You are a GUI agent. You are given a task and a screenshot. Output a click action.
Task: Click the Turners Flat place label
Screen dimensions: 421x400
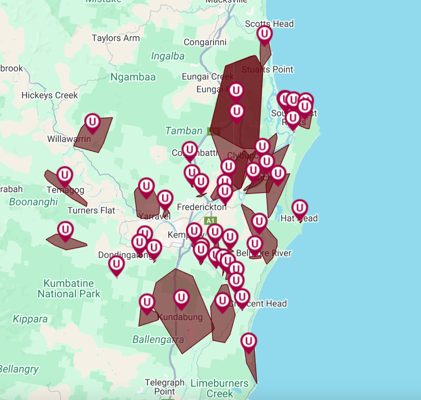[91, 211]
